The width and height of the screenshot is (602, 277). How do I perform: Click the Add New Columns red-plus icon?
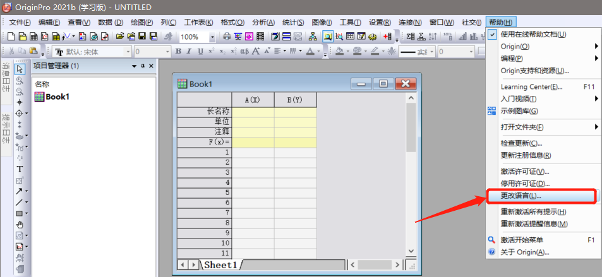387,37
